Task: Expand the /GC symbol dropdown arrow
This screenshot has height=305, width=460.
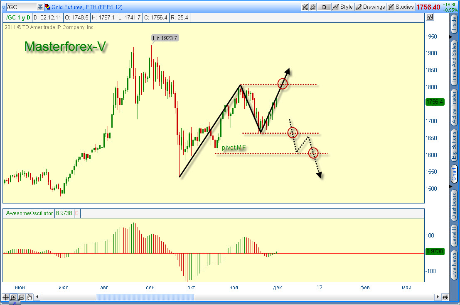Action: point(40,7)
